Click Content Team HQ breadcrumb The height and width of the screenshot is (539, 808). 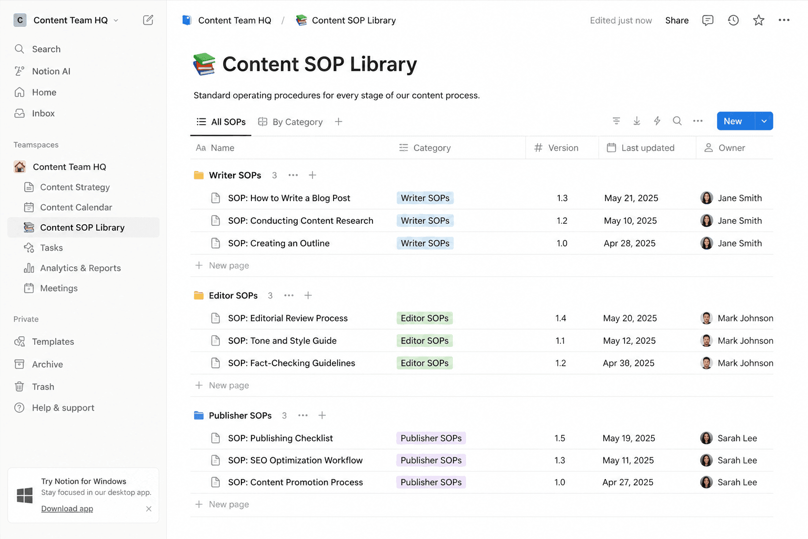point(227,20)
